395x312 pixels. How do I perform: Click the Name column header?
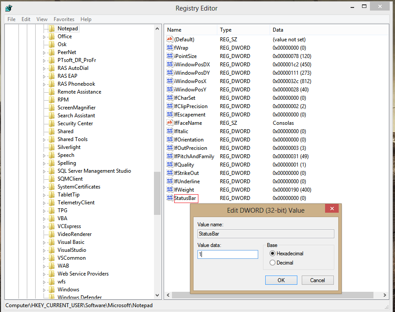pos(191,30)
